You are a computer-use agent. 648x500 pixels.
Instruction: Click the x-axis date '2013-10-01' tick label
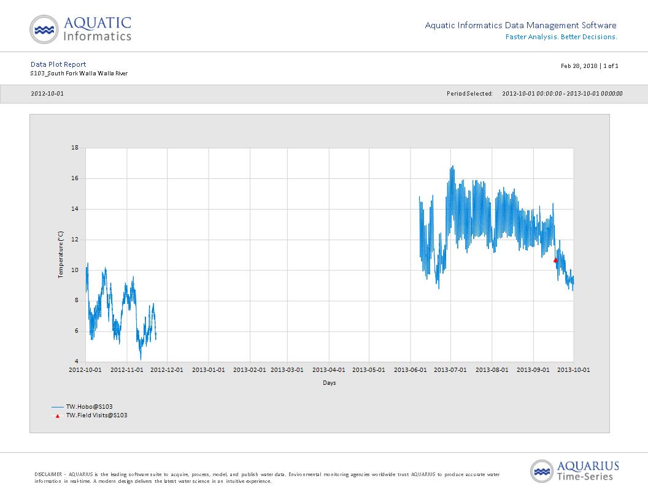pyautogui.click(x=574, y=369)
